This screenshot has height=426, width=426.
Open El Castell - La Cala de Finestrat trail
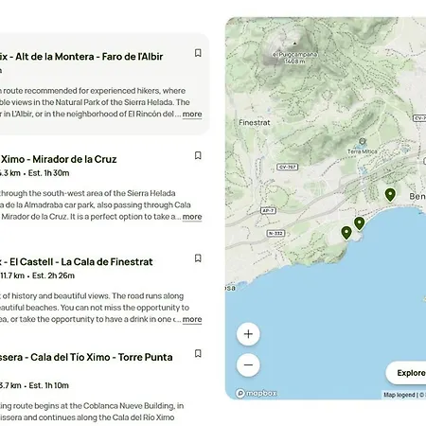coord(77,261)
